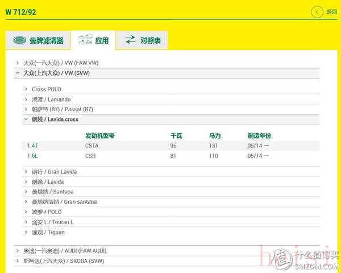Open the 对照表 tab
This screenshot has width=341, height=273.
point(150,40)
